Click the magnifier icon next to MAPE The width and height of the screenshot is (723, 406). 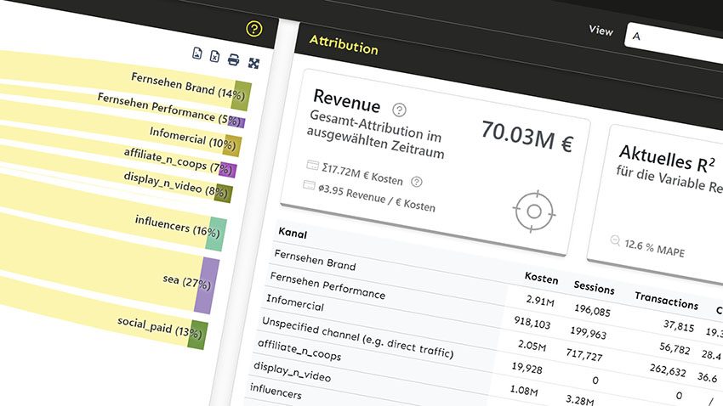pyautogui.click(x=615, y=241)
